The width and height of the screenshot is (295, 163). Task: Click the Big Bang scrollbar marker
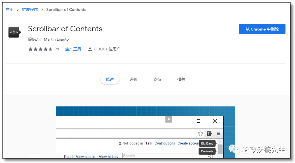(x=207, y=143)
